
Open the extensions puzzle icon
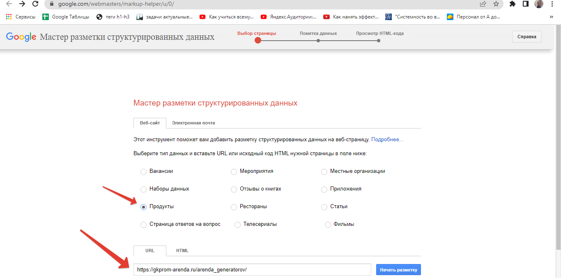coord(512,4)
